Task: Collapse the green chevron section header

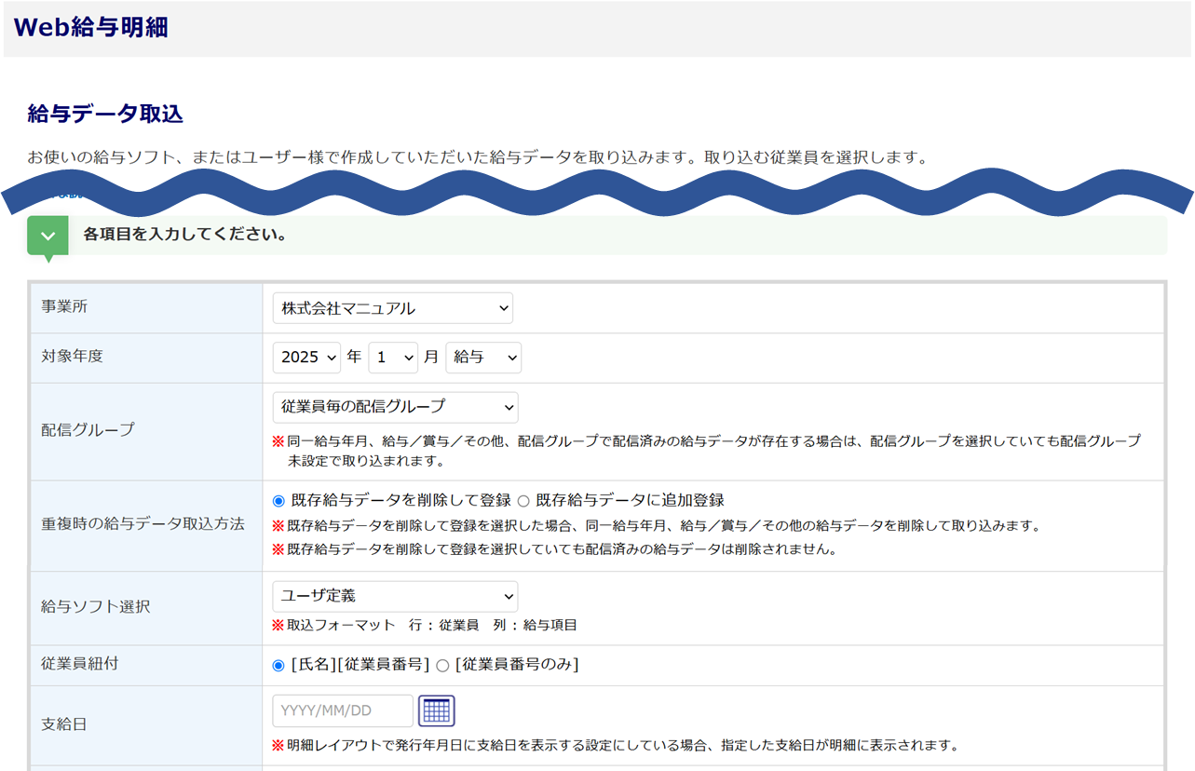Action: coord(48,237)
